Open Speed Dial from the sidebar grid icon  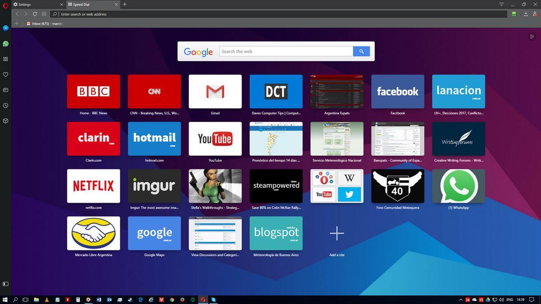[x=5, y=59]
